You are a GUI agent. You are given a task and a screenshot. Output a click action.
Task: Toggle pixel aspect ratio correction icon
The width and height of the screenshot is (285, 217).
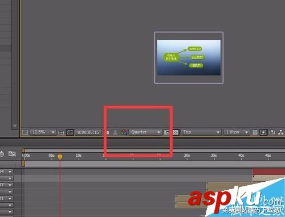(x=255, y=132)
